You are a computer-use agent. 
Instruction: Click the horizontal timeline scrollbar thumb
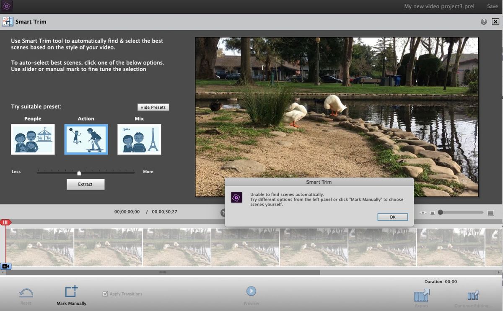coord(163,272)
